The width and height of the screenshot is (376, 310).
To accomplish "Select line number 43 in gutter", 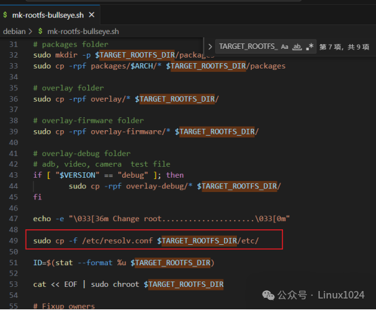I will pyautogui.click(x=14, y=175).
